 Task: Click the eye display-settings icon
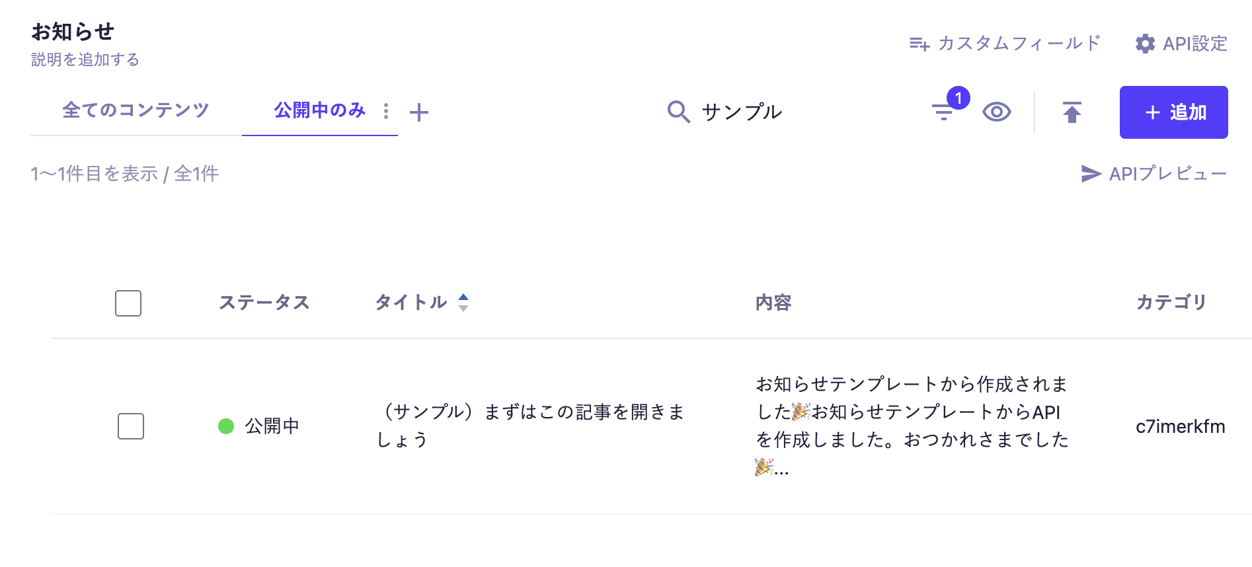996,112
